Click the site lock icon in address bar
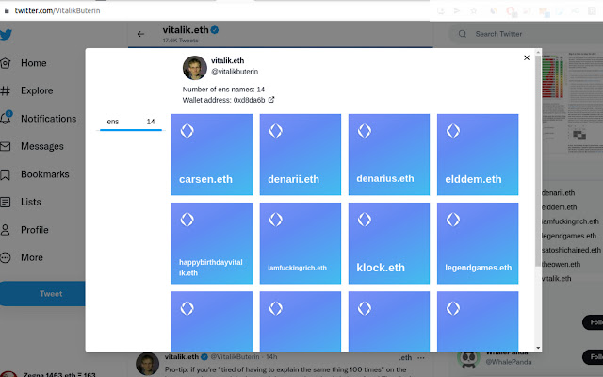This screenshot has height=377, width=603. (7, 10)
